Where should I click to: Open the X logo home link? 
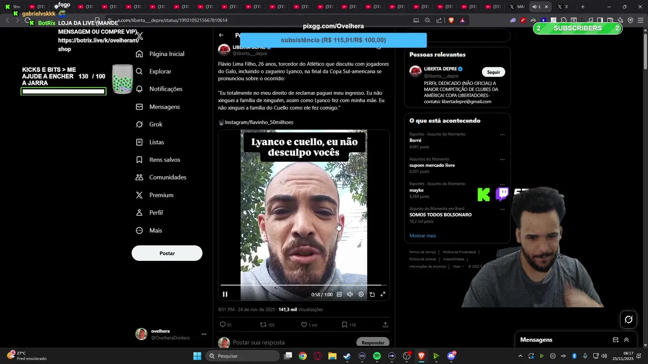140,36
